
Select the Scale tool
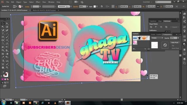pos(7,44)
